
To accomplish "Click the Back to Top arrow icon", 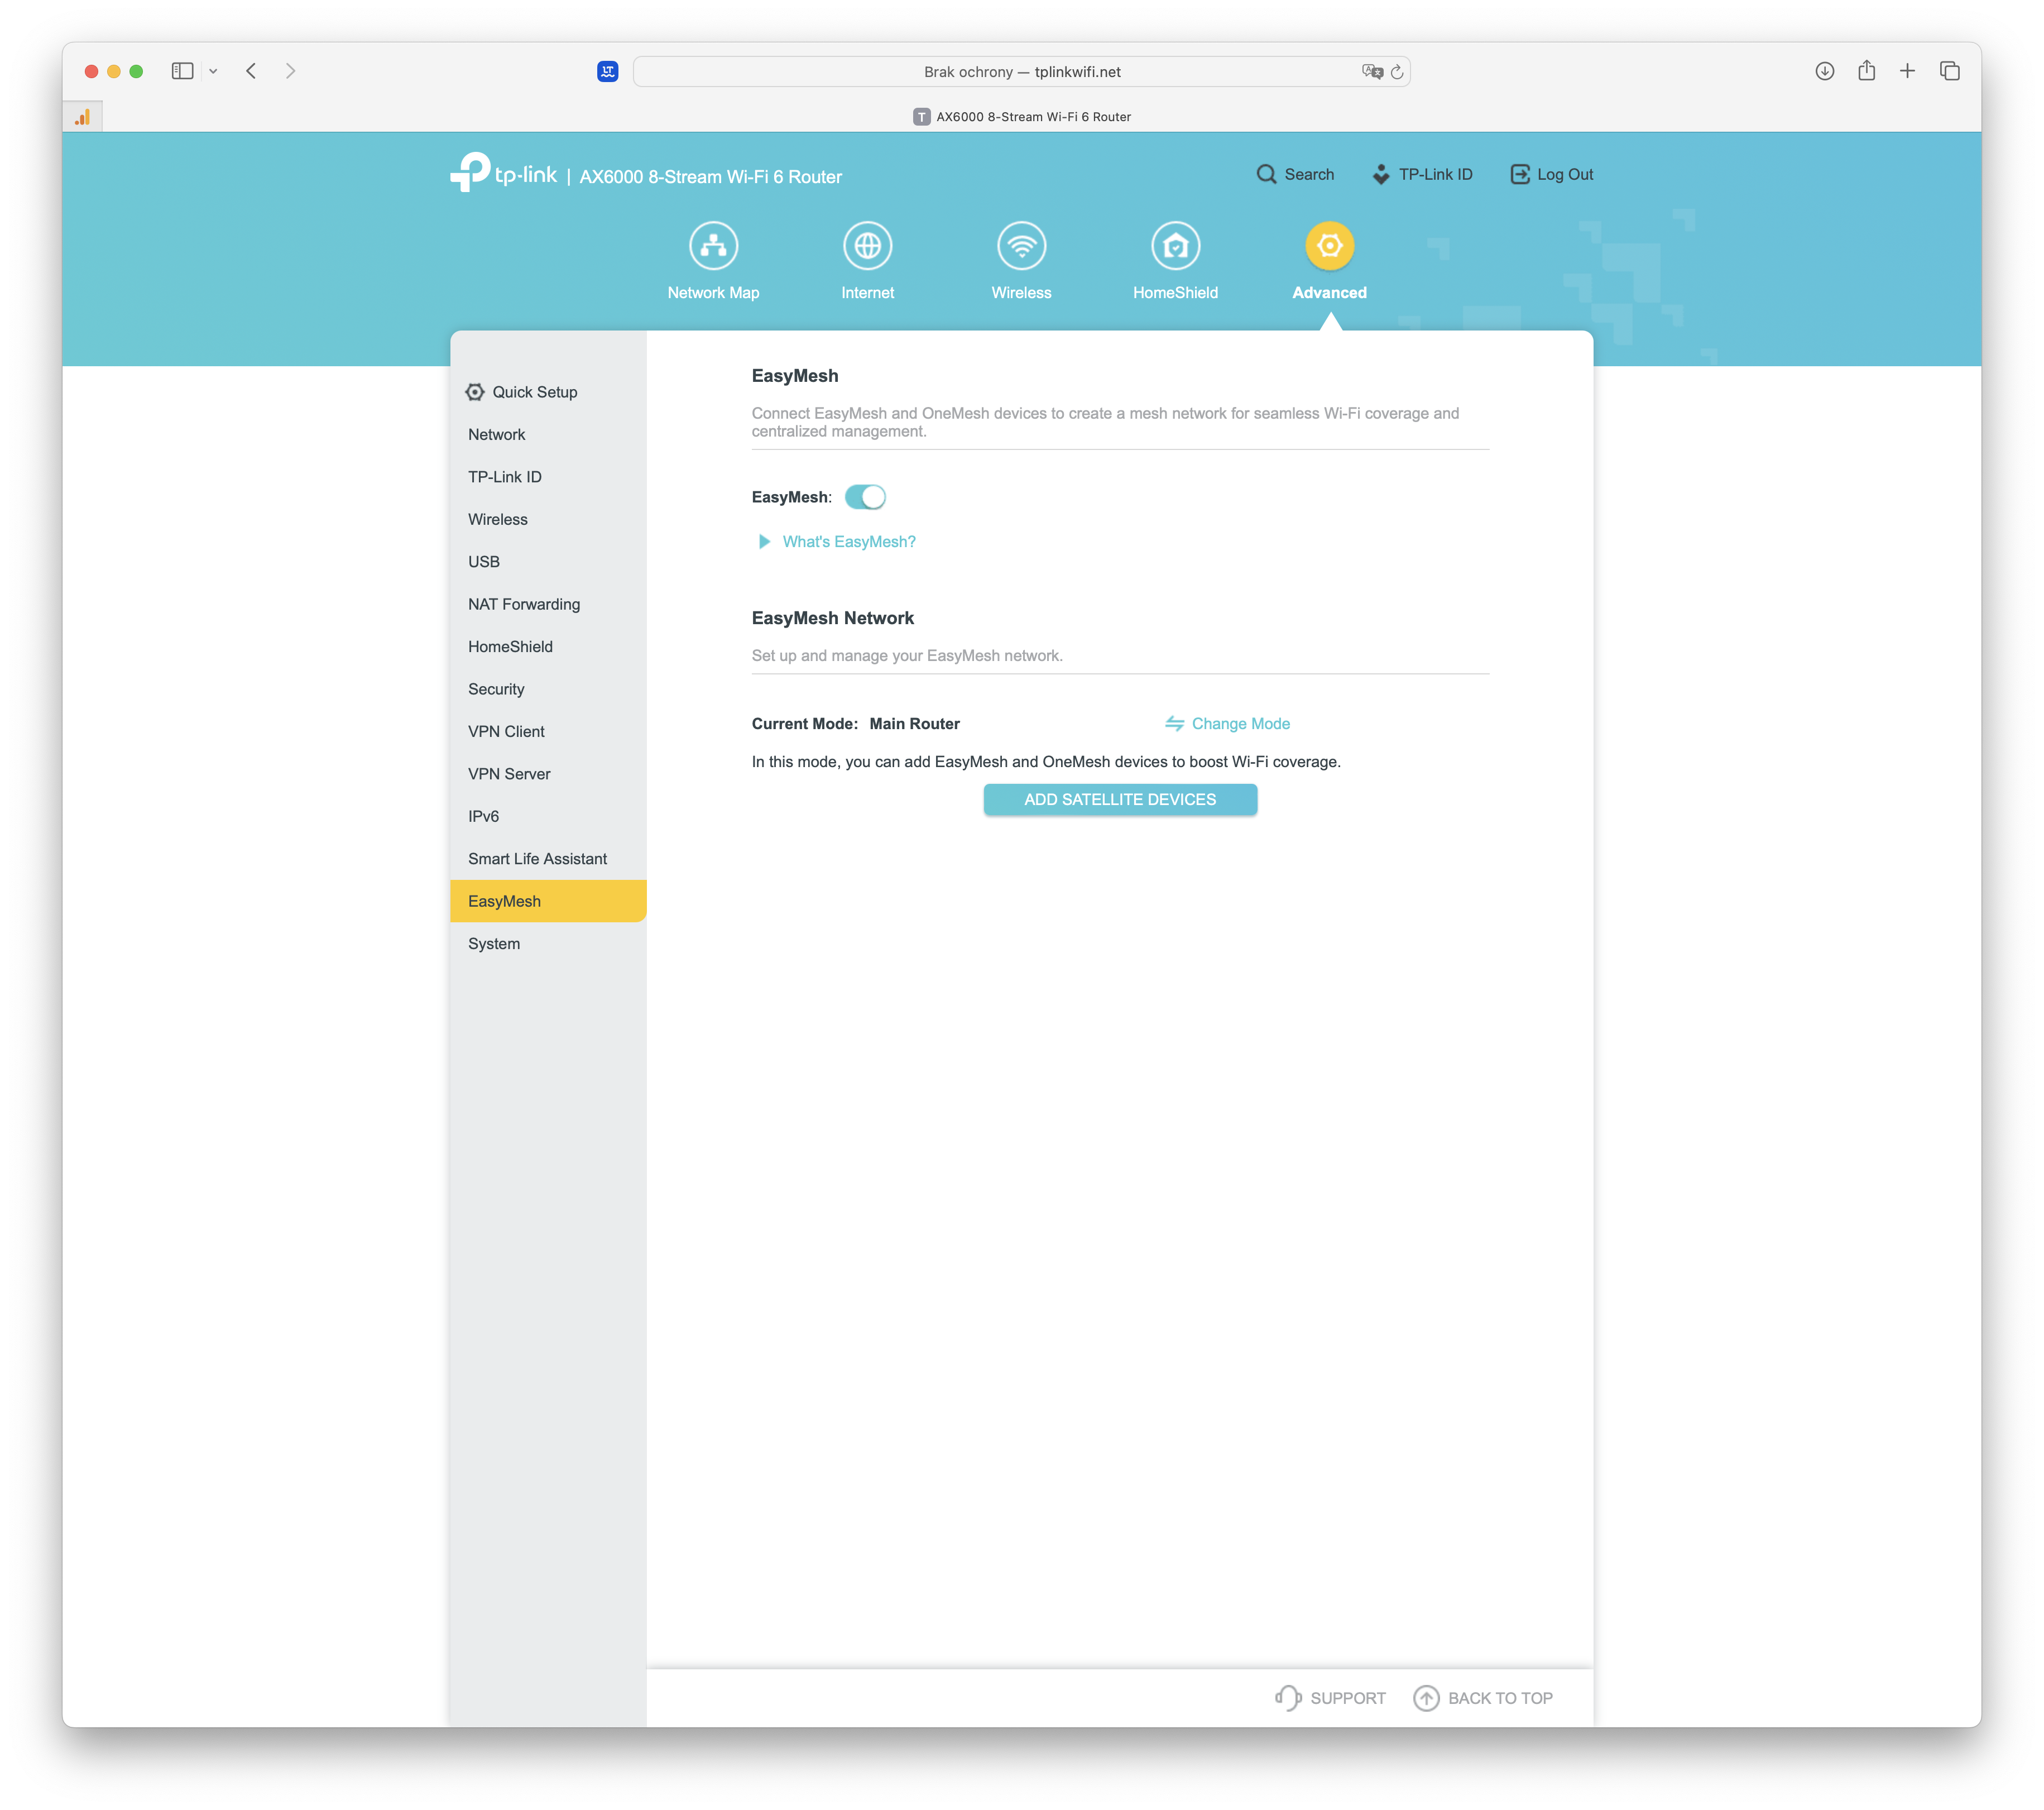I will (x=1426, y=1698).
